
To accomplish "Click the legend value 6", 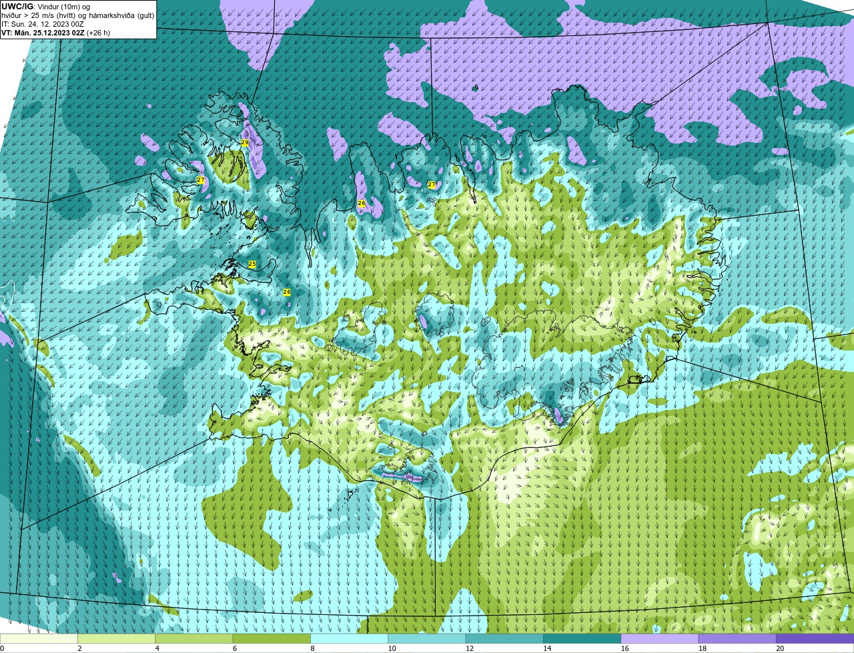I will point(235,648).
